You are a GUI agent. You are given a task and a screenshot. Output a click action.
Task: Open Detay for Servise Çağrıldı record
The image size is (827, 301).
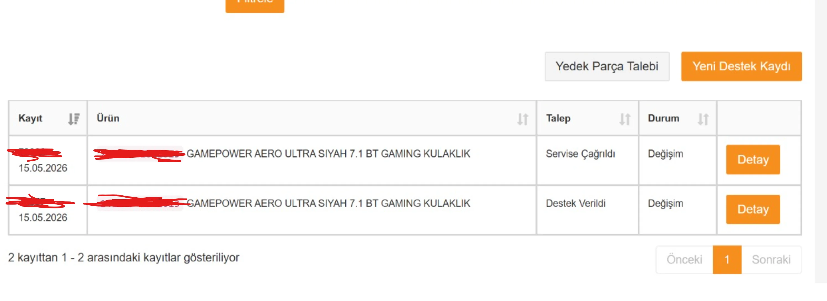pyautogui.click(x=753, y=160)
